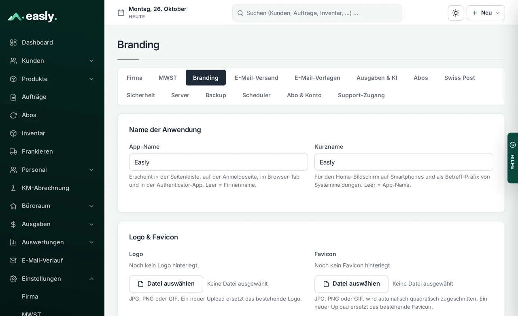Viewport: 518px width, 316px height.
Task: Click the Büroraum house icon
Action: tap(13, 206)
